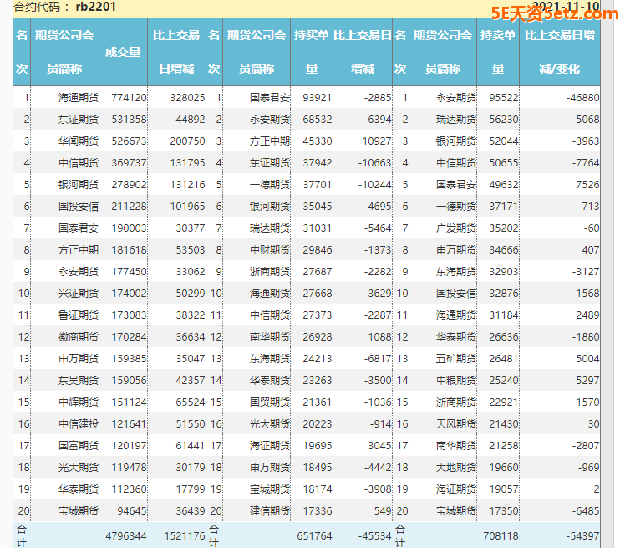Click volume value 531358
Viewport: 620px width, 548px height.
(129, 119)
